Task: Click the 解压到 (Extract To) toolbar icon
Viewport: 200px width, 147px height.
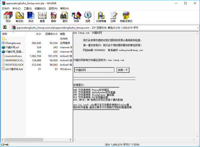Action: (20, 17)
